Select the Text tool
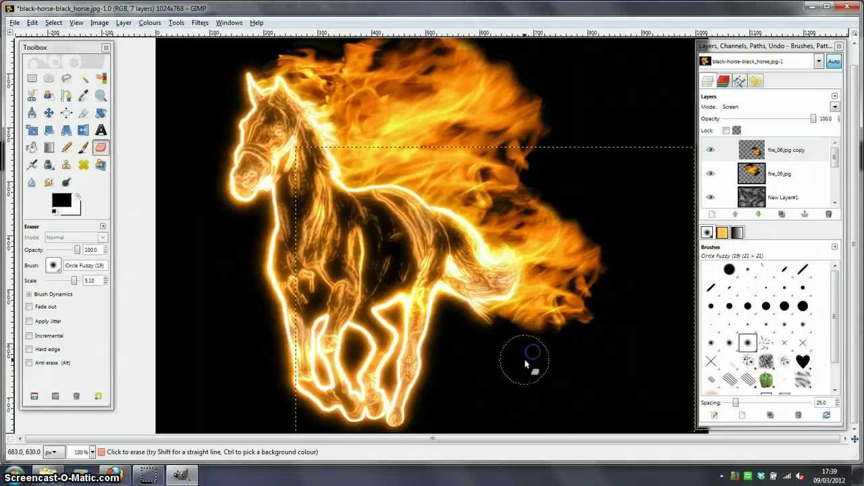 pyautogui.click(x=100, y=130)
